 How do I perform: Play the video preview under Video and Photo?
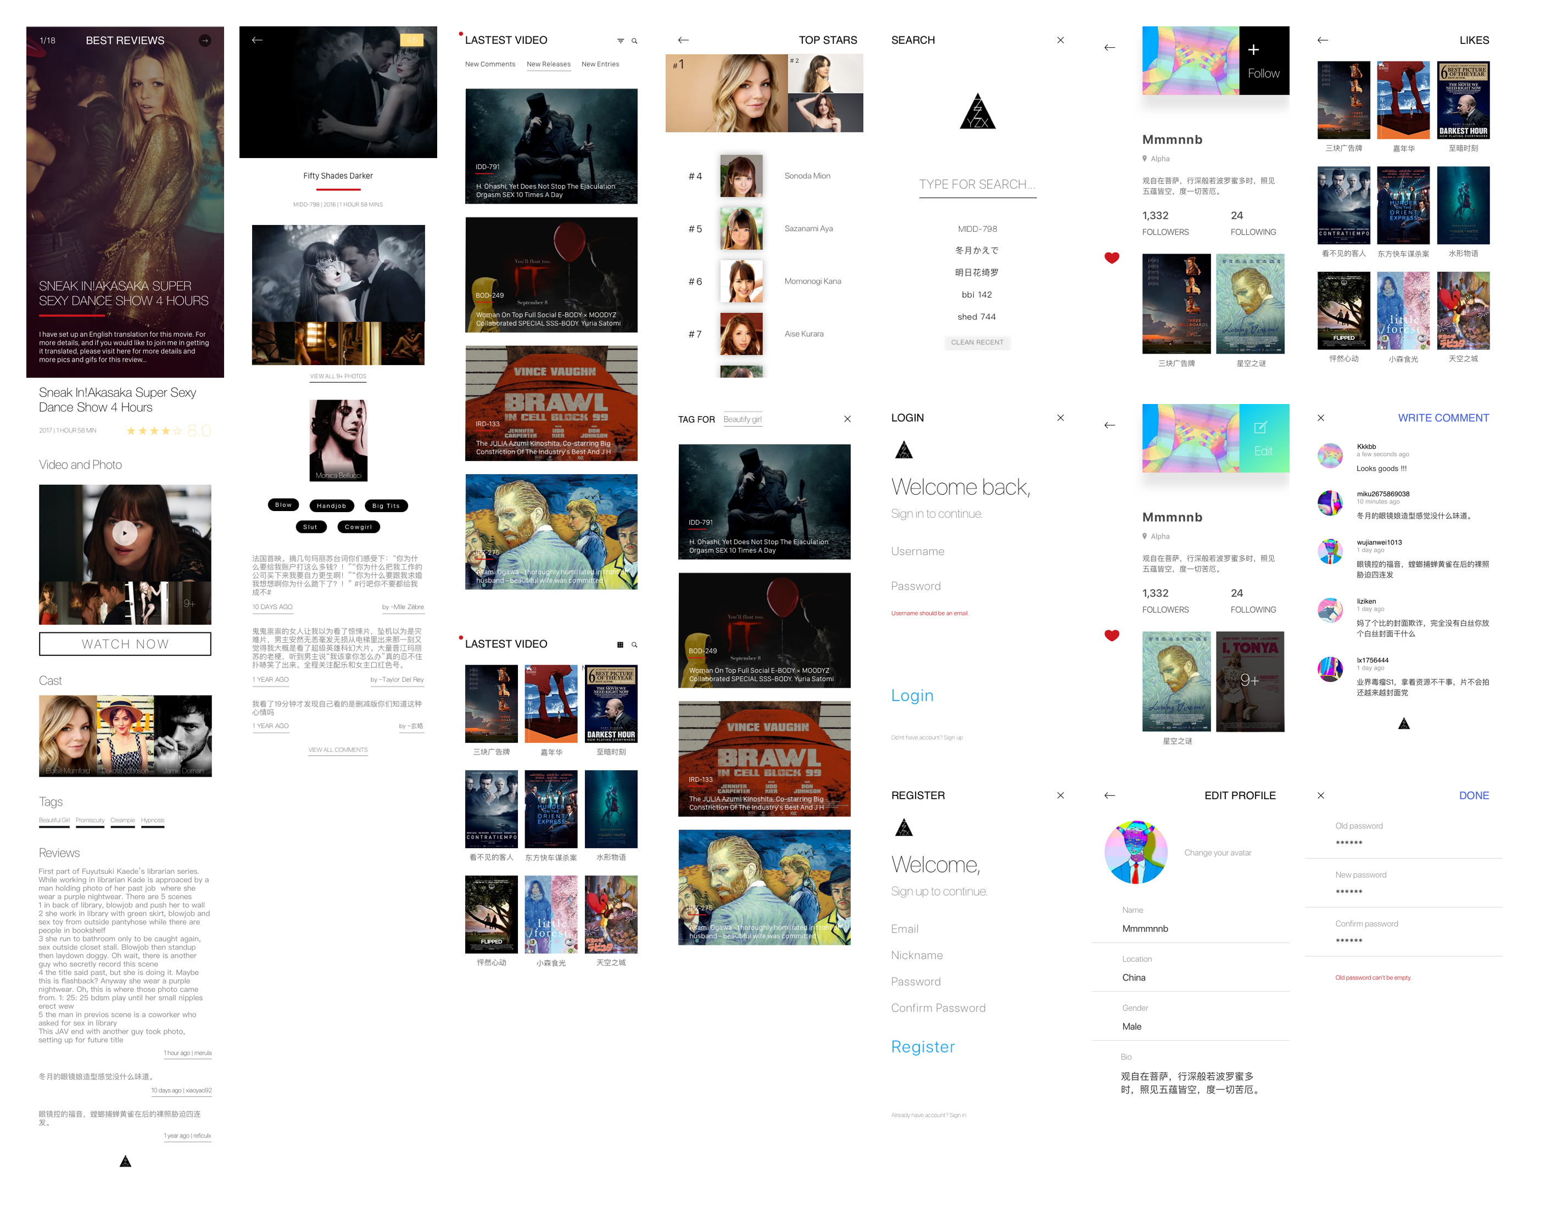[x=125, y=533]
